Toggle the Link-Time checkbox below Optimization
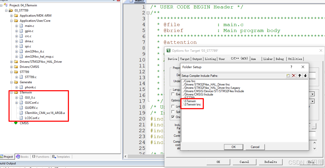 click(x=173, y=107)
